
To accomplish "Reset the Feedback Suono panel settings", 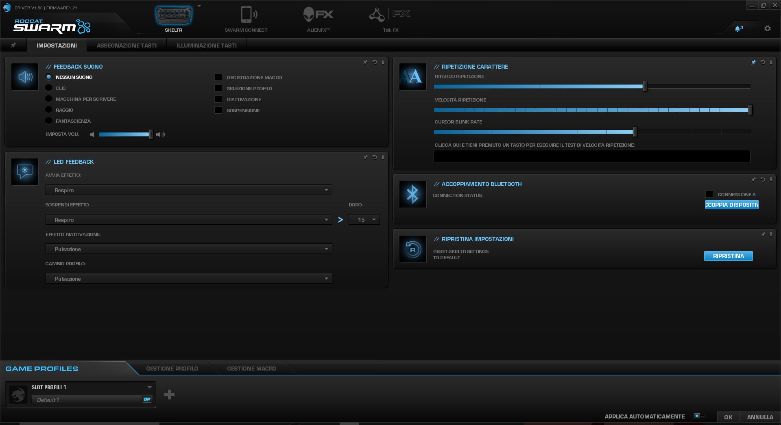I will [x=375, y=62].
